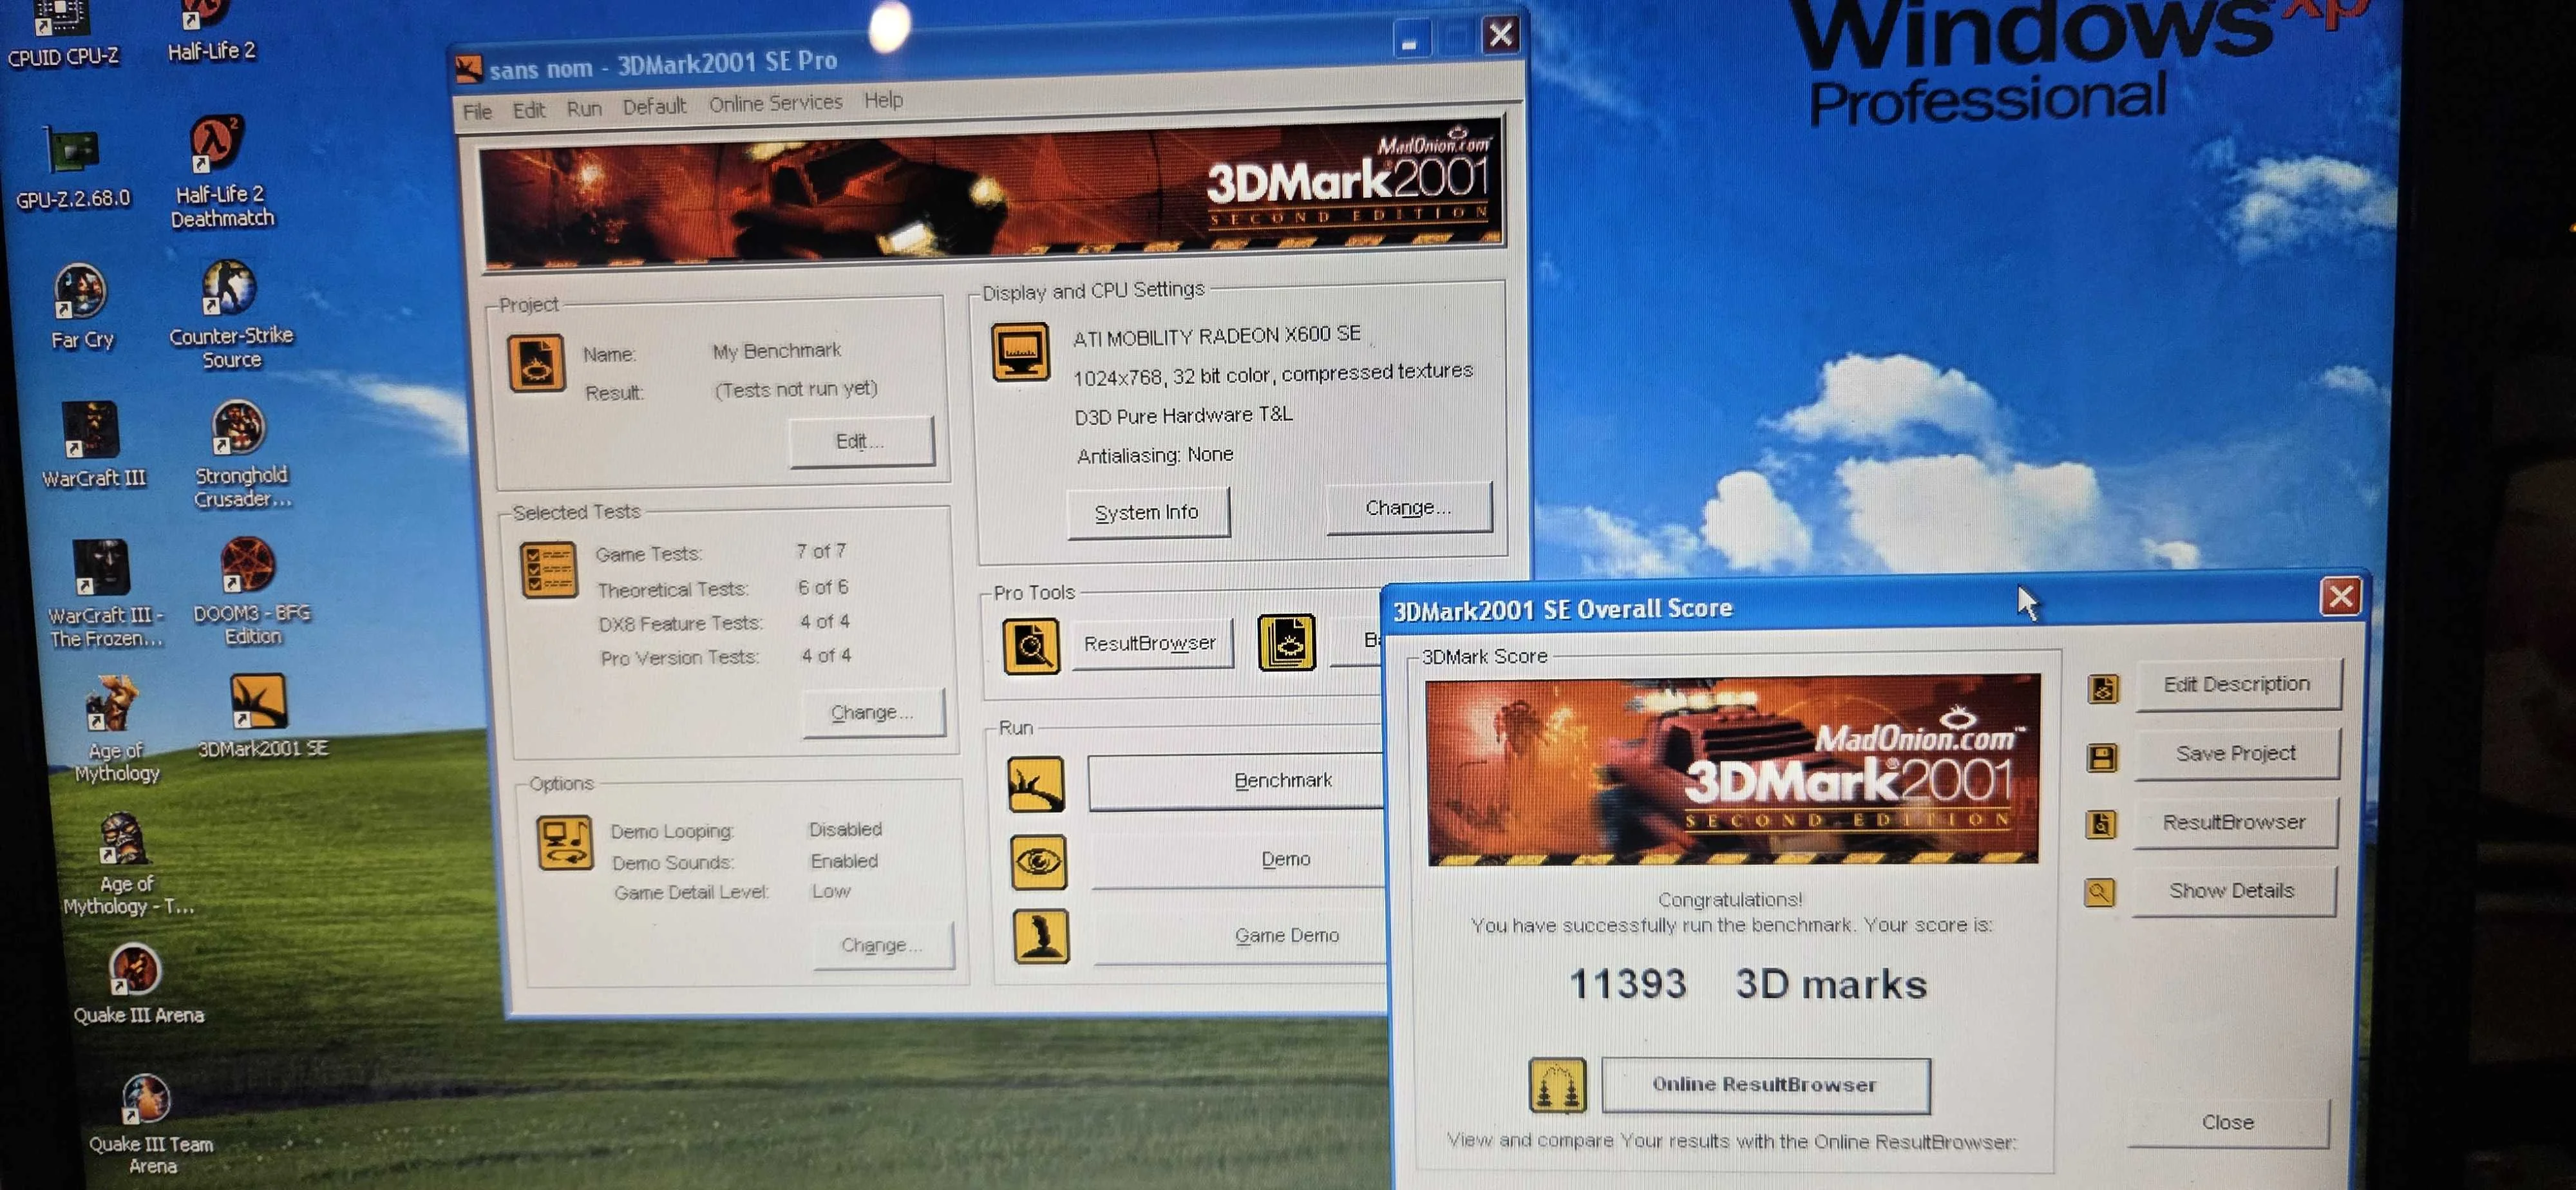Image resolution: width=2576 pixels, height=1190 pixels.
Task: Launch the DOOM3 - BFG Edition shortcut
Action: point(251,591)
